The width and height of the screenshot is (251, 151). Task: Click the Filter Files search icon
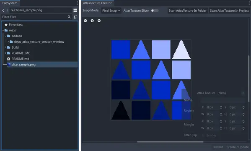coord(69,17)
